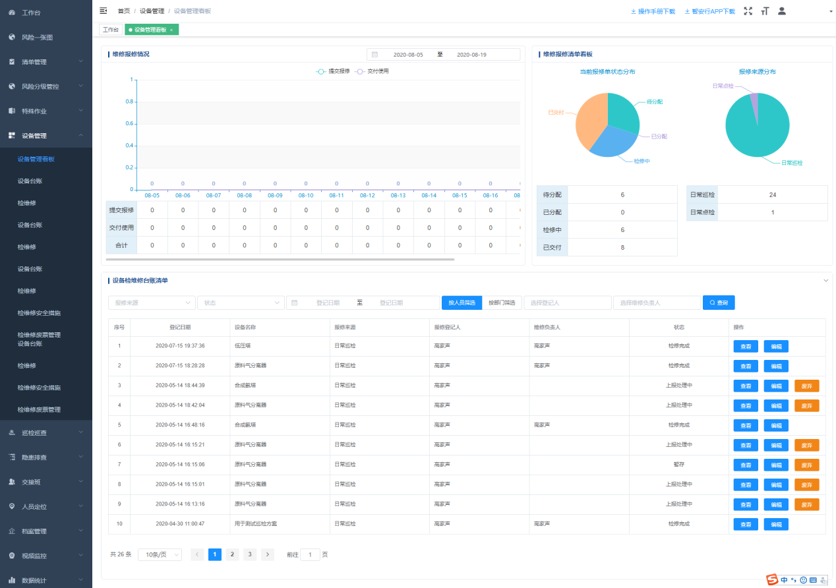Open the IME emoji smiley icon

(x=803, y=580)
